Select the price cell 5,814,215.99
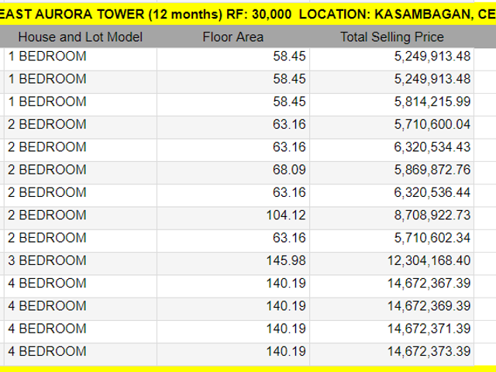Image resolution: width=496 pixels, height=372 pixels. (391, 105)
